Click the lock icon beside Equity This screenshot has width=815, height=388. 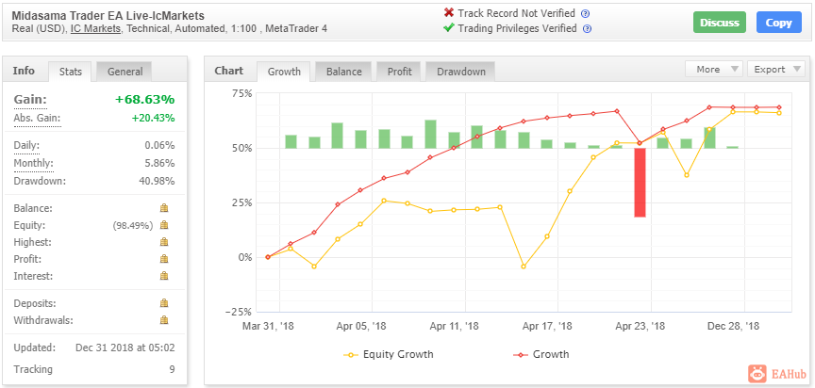164,225
